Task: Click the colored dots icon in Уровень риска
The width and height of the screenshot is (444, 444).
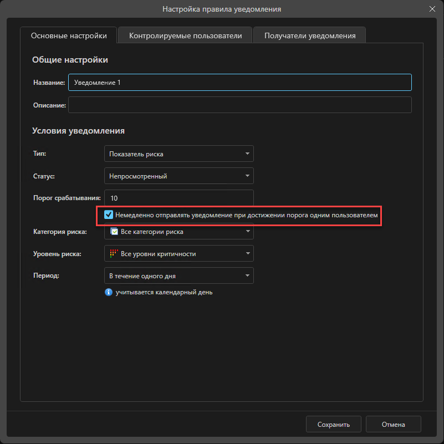Action: pos(114,254)
